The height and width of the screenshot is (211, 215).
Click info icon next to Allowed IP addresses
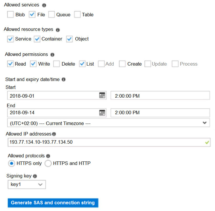tap(54, 134)
